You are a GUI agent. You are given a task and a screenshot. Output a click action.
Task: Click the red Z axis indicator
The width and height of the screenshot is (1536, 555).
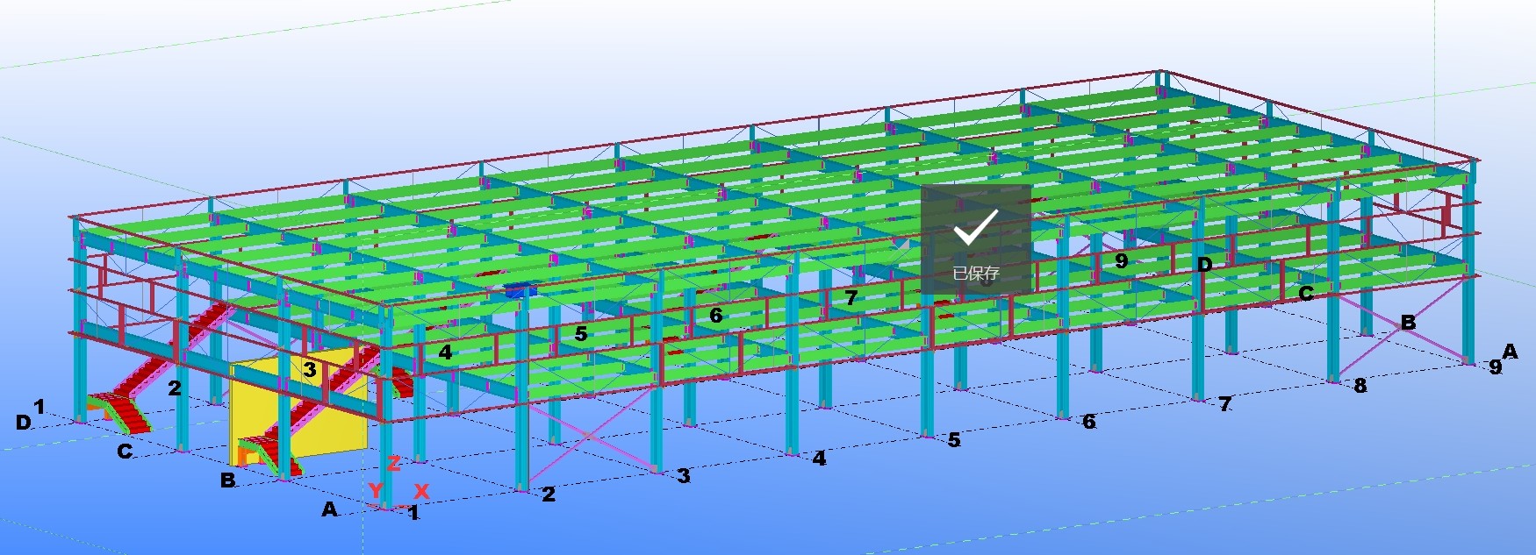click(393, 463)
